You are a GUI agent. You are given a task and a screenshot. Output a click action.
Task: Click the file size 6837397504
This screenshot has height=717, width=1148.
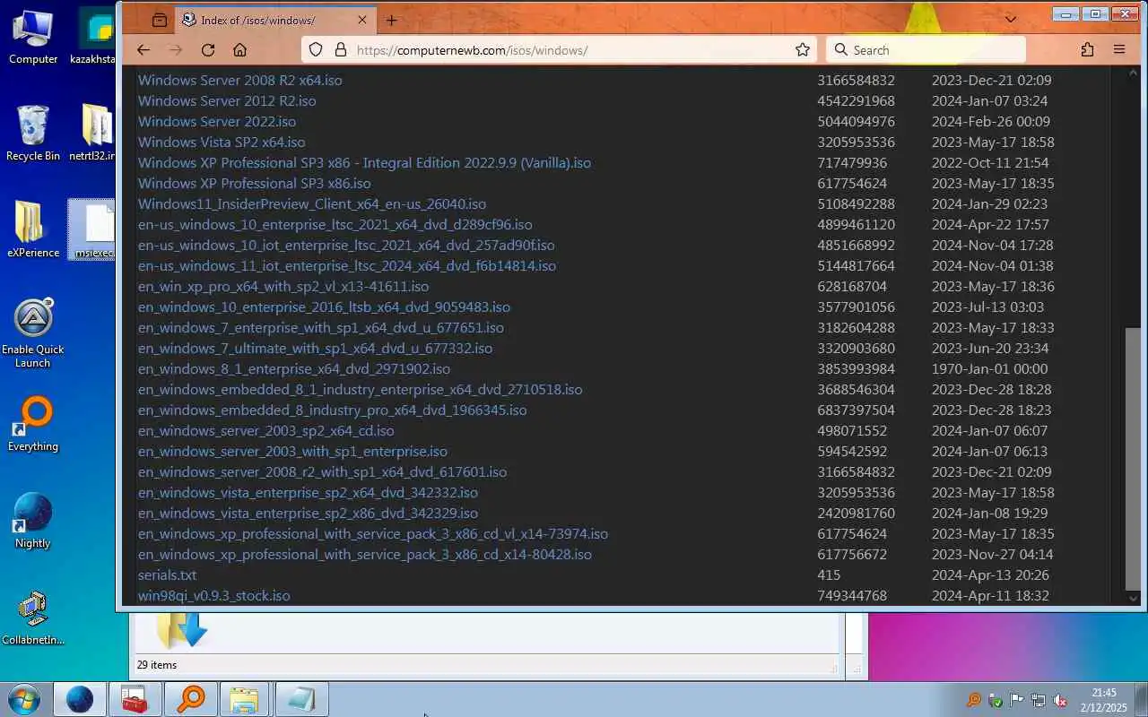tap(856, 410)
